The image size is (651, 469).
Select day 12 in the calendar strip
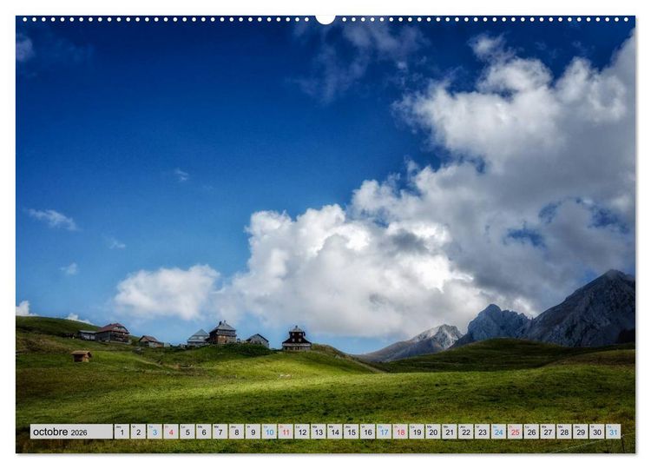click(x=302, y=432)
